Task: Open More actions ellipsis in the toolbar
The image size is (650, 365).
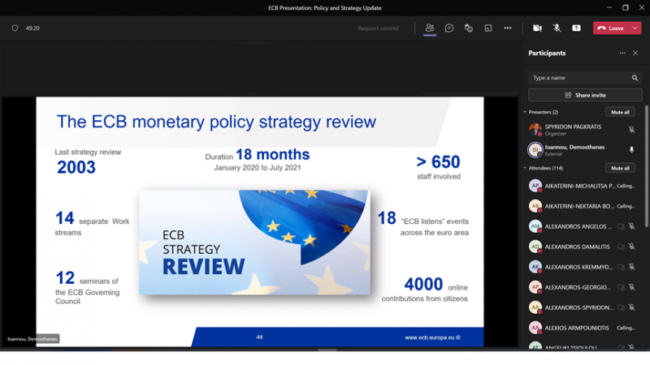Action: coord(507,28)
